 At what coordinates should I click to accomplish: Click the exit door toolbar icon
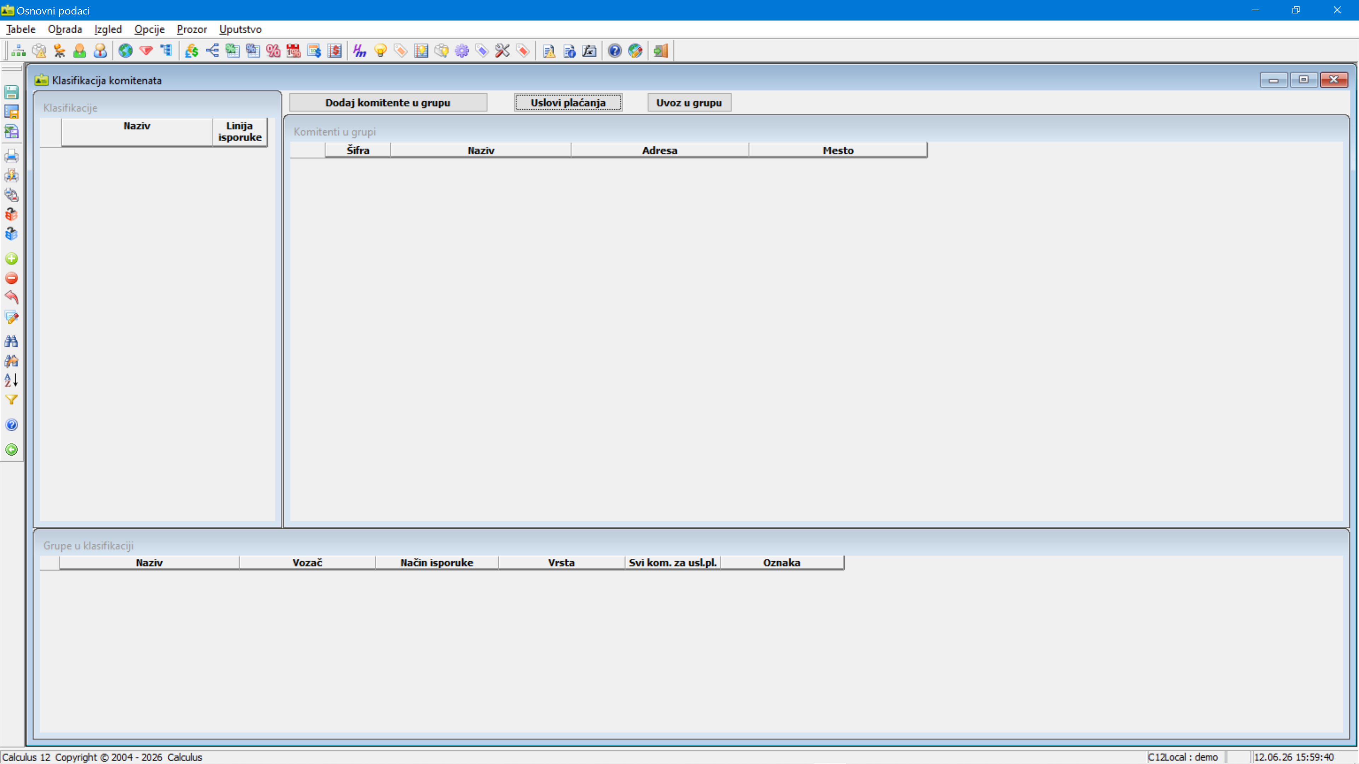click(660, 51)
